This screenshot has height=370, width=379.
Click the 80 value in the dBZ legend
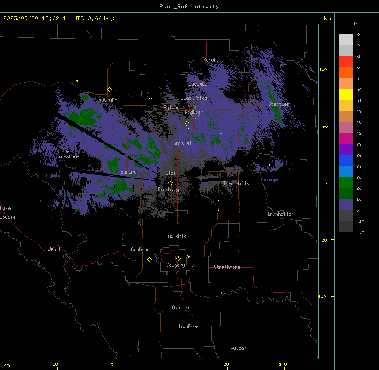coord(359,35)
